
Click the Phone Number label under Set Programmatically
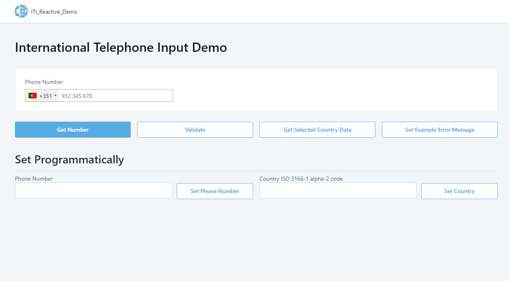click(34, 179)
